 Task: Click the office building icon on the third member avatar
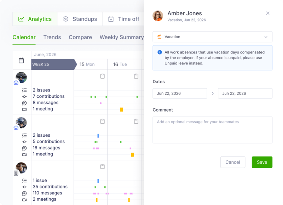[16, 173]
